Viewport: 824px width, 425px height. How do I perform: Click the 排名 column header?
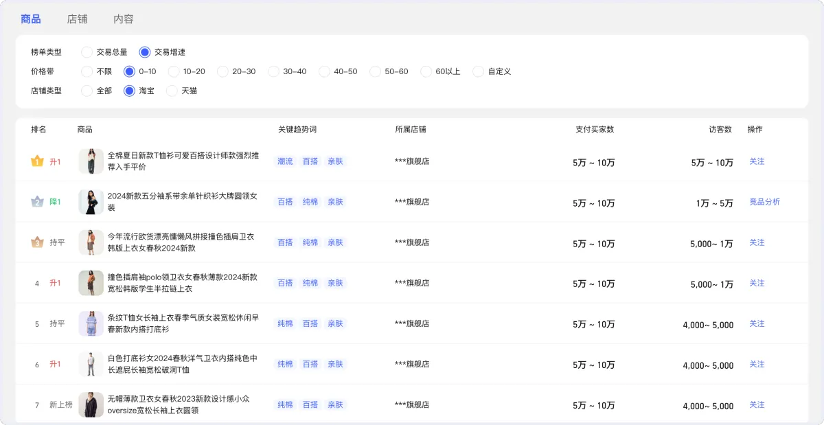[38, 129]
